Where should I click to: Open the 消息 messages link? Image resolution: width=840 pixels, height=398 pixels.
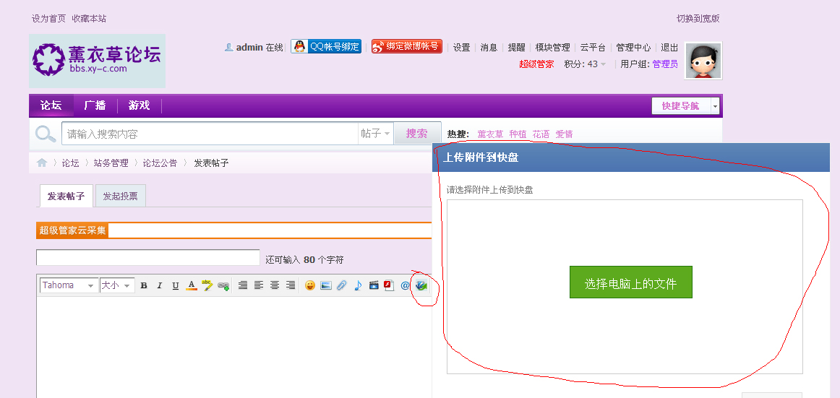[x=489, y=47]
